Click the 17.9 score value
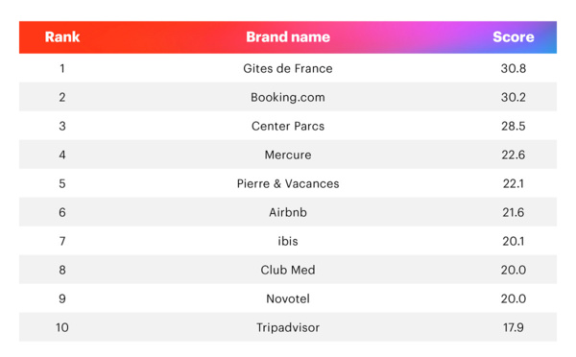 514,327
